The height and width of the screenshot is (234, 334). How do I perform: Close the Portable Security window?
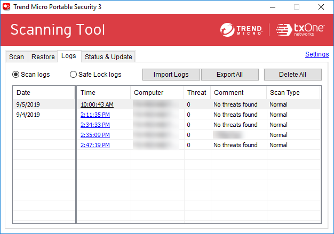click(x=321, y=7)
